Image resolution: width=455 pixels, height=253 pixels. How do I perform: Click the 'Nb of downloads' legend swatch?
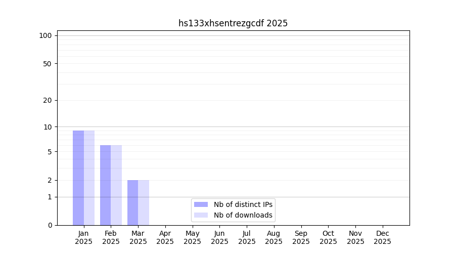click(x=201, y=215)
